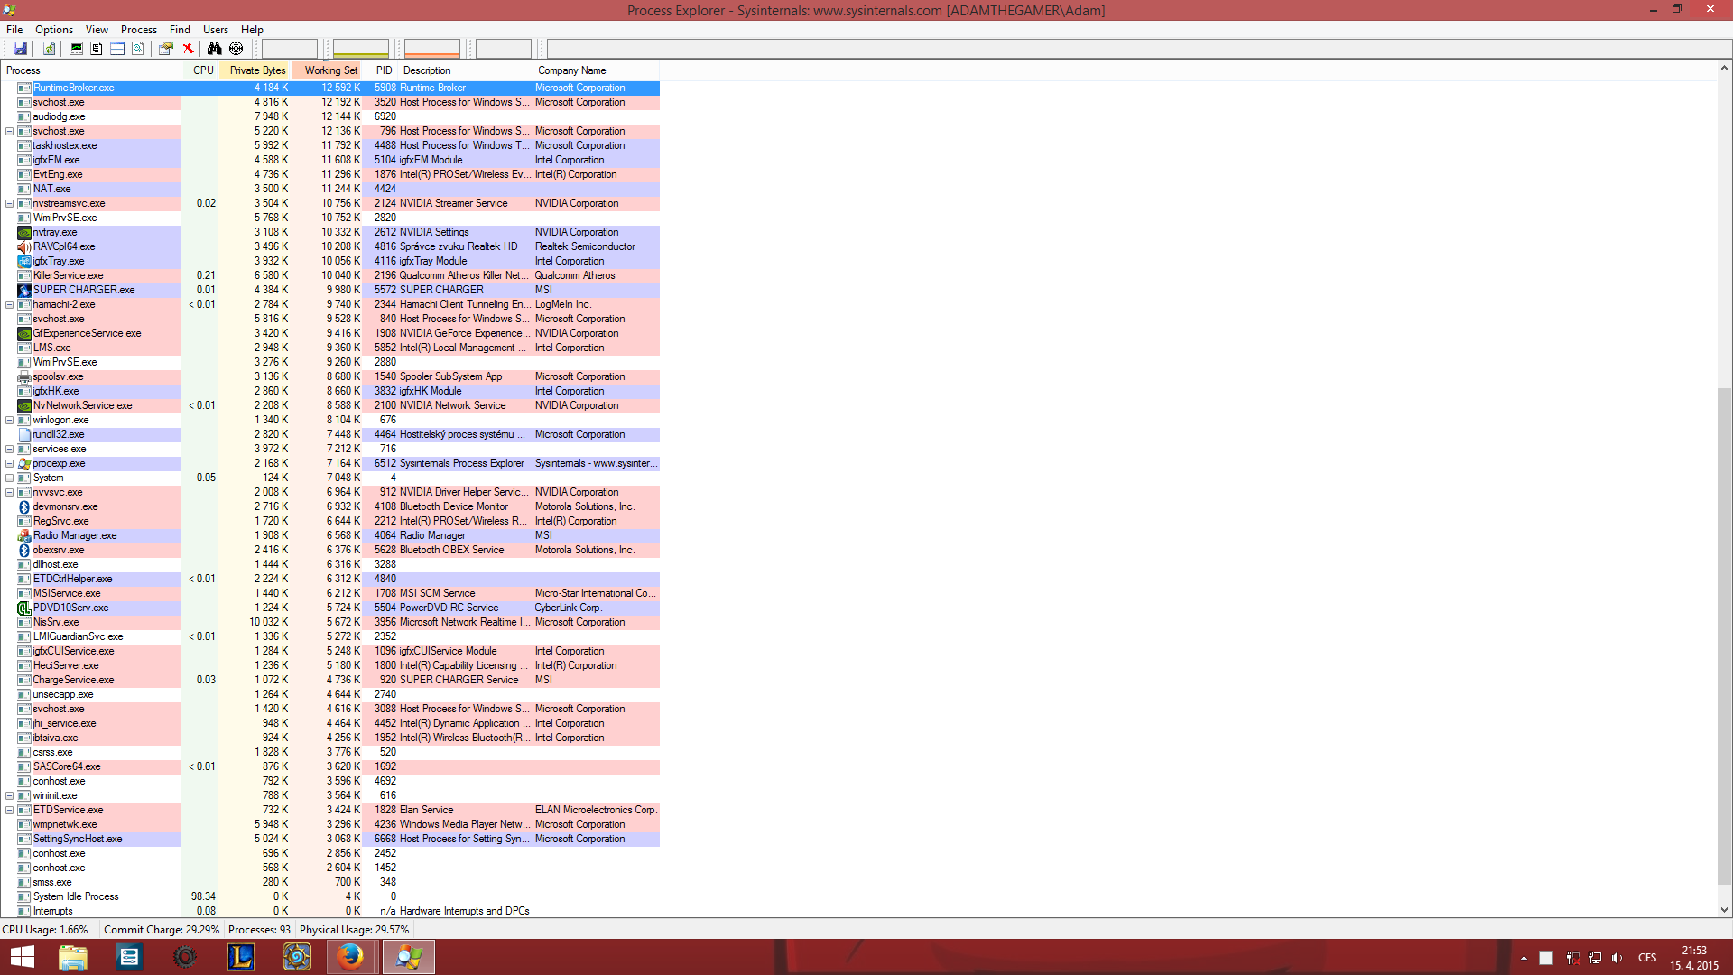
Task: Collapse the winlogon.exe tree node
Action: point(9,420)
